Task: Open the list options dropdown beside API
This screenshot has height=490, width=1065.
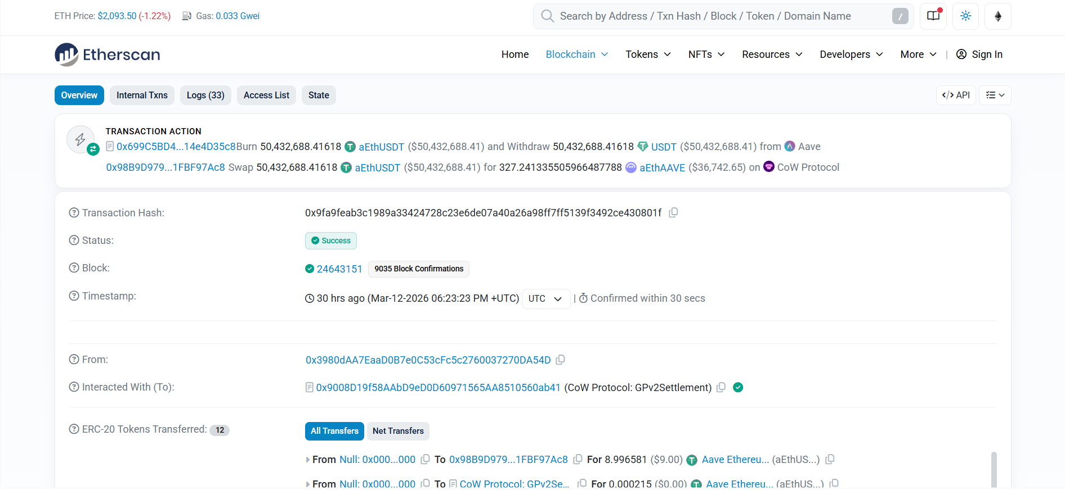Action: click(x=995, y=95)
